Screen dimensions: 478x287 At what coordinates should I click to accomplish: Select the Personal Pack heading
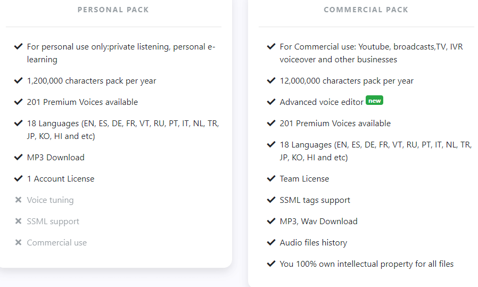[113, 10]
